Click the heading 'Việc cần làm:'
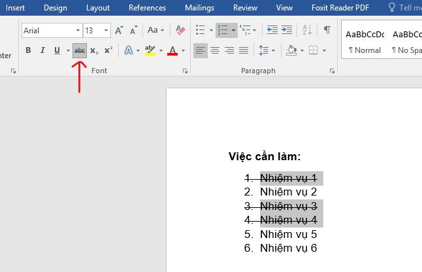The width and height of the screenshot is (422, 272). coord(265,156)
